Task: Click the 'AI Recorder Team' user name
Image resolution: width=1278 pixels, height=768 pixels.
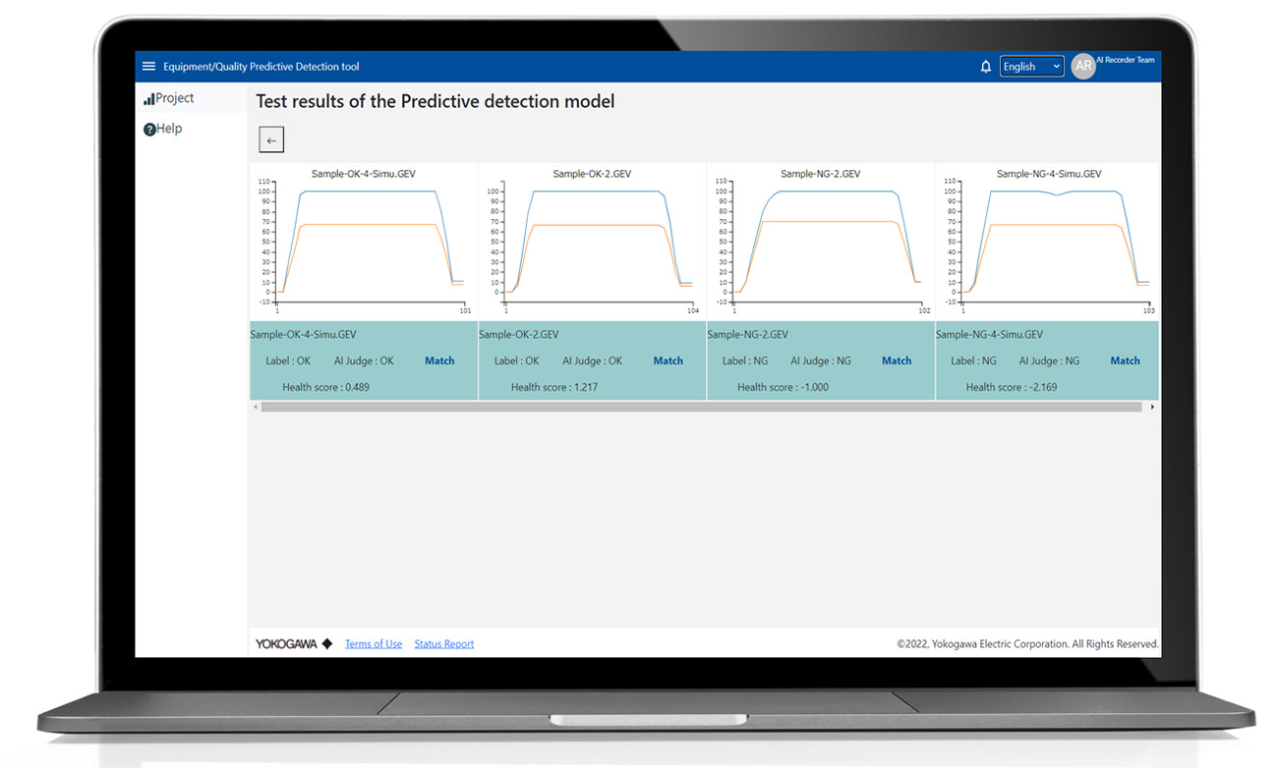Action: pos(1126,60)
